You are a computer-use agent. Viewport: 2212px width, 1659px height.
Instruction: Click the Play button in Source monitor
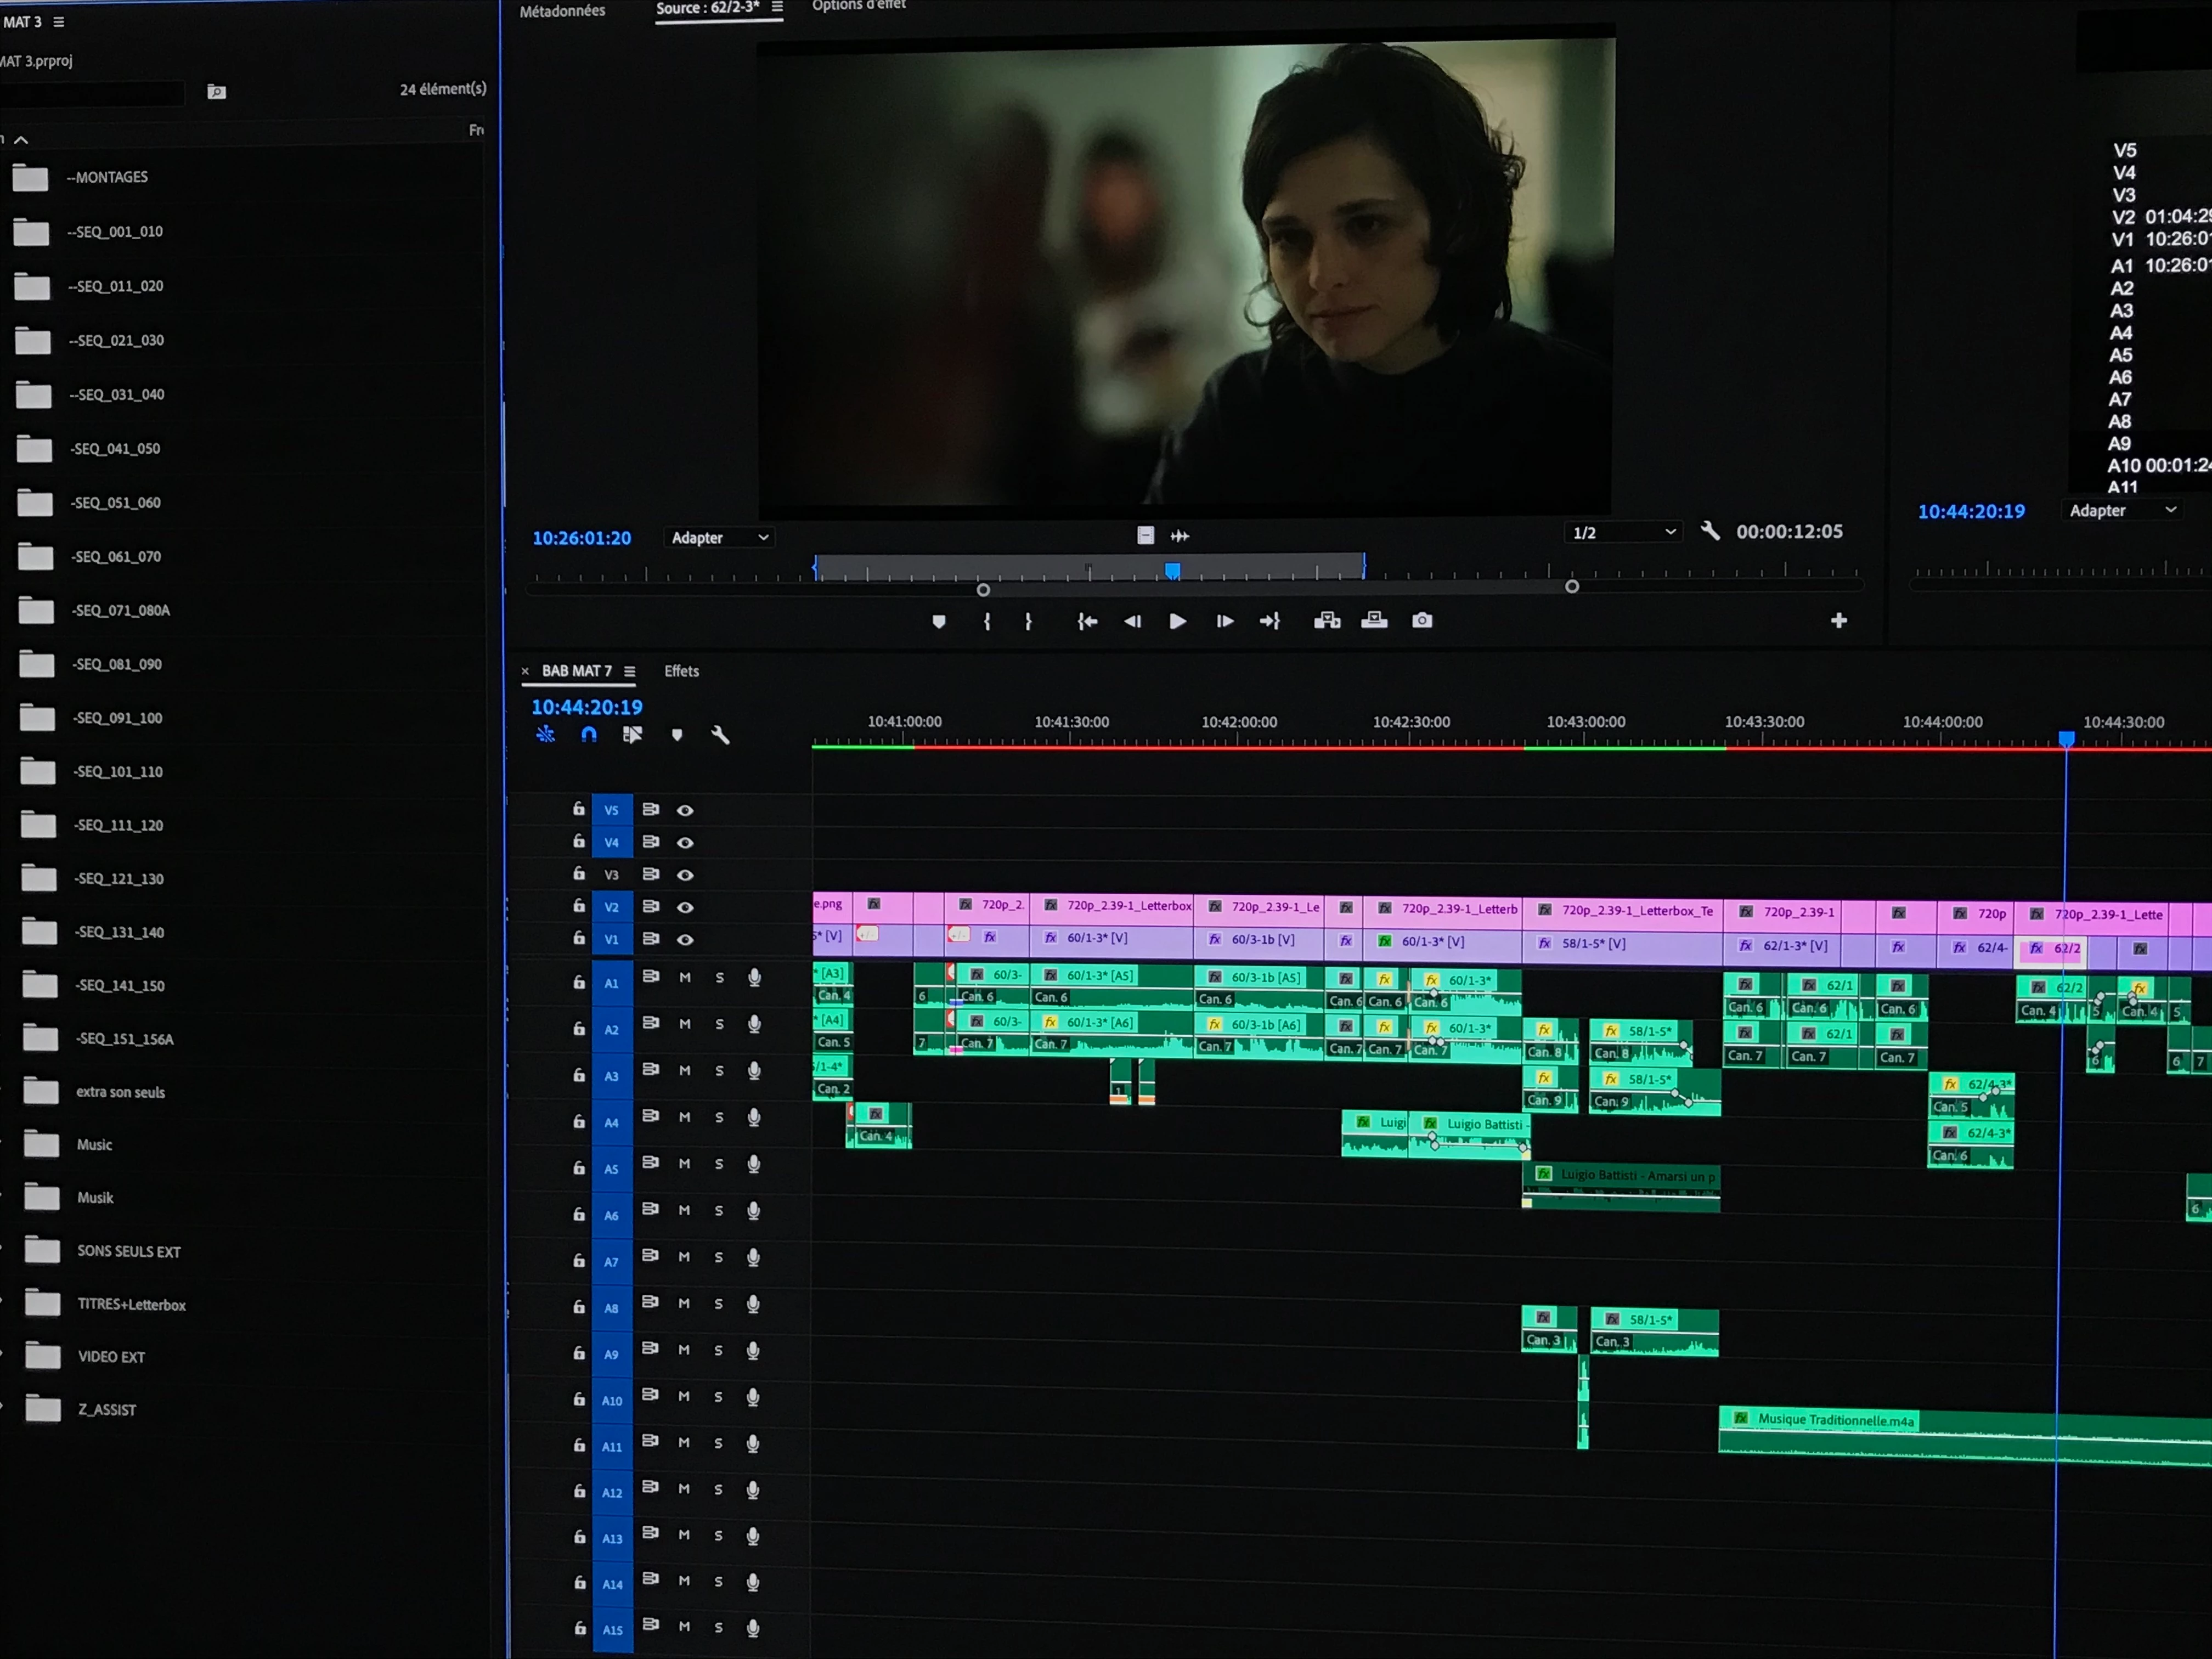click(x=1177, y=621)
